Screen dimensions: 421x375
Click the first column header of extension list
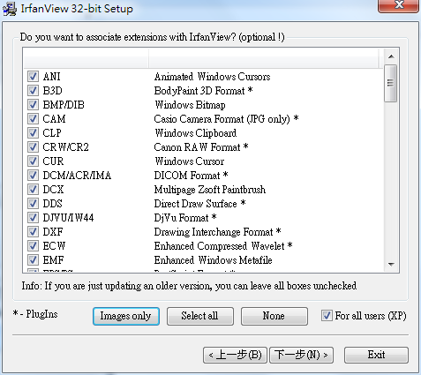pos(86,58)
